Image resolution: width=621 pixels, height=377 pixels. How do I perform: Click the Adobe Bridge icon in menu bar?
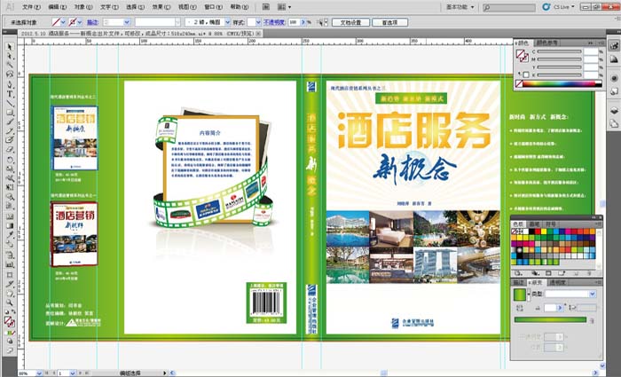click(x=266, y=7)
